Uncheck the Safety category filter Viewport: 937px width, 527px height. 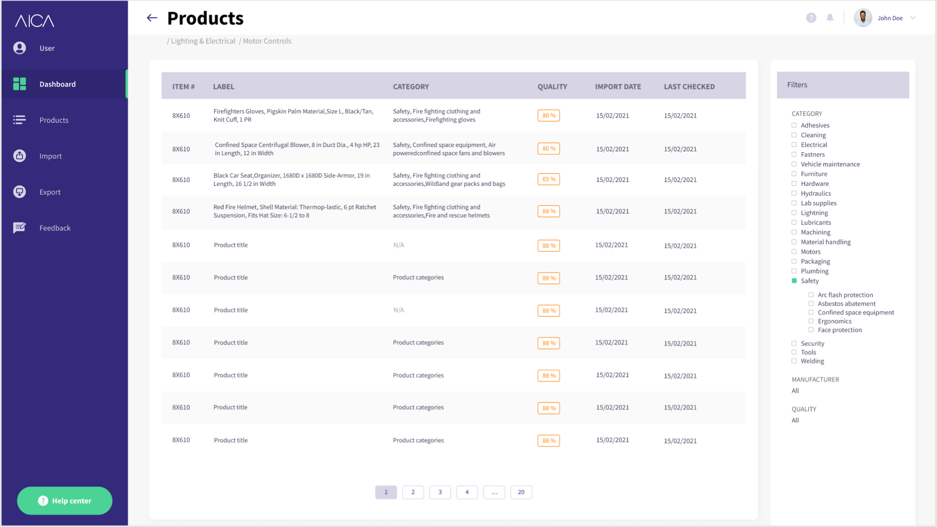794,281
